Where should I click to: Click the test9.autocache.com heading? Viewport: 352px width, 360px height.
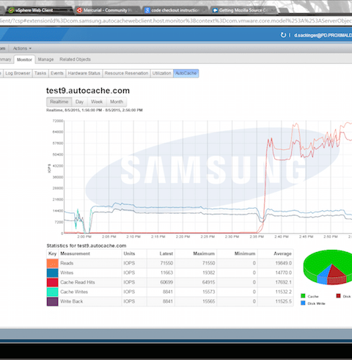(88, 90)
